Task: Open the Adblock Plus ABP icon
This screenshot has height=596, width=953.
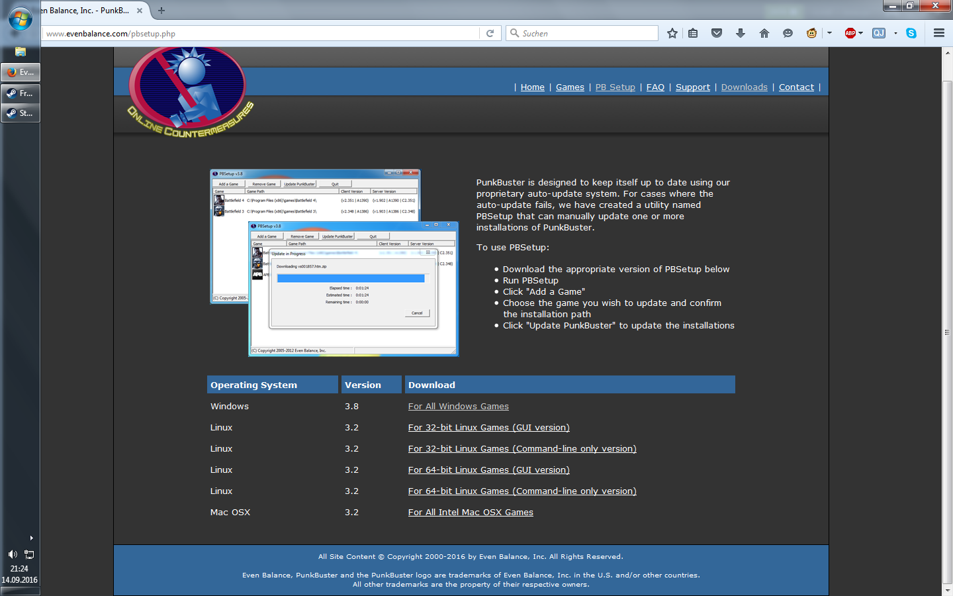Action: pos(850,33)
